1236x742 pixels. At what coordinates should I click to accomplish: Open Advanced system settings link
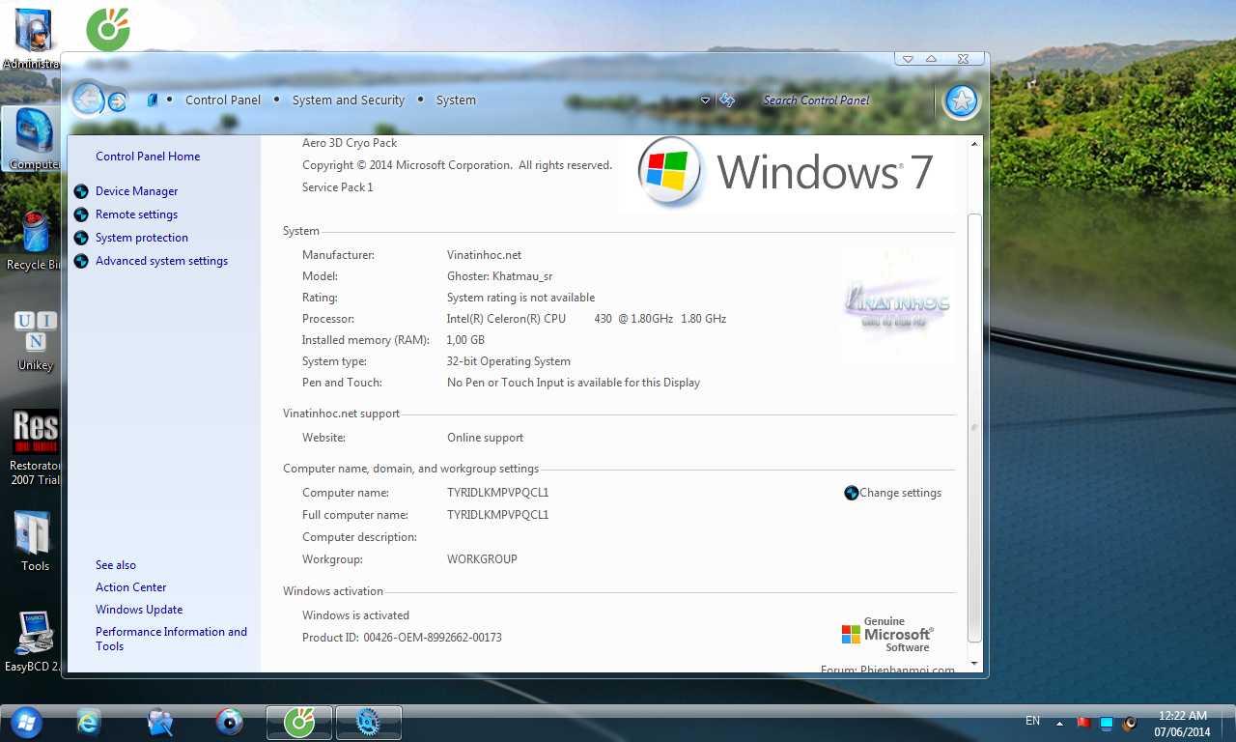point(161,261)
